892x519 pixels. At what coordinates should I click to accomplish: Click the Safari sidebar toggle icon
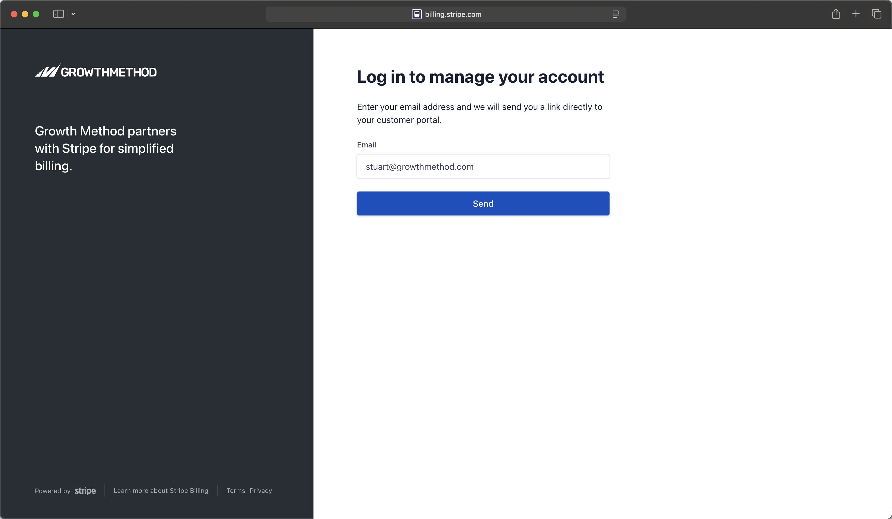click(59, 14)
